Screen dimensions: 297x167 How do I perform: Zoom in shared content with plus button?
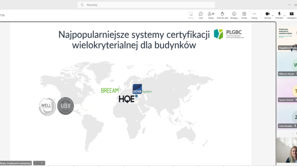(x=42, y=163)
